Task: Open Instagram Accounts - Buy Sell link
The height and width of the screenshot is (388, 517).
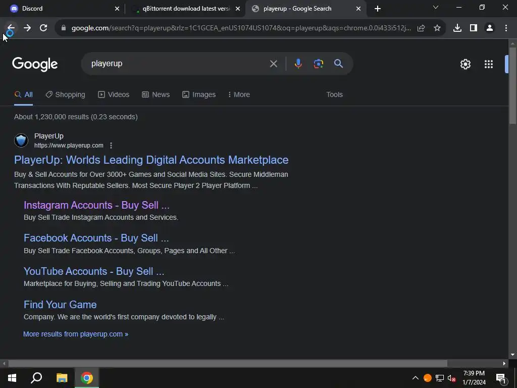Action: pos(96,205)
